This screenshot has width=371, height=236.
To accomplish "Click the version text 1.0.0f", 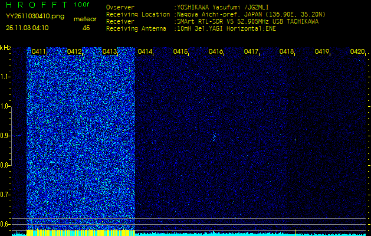I will click(81, 5).
